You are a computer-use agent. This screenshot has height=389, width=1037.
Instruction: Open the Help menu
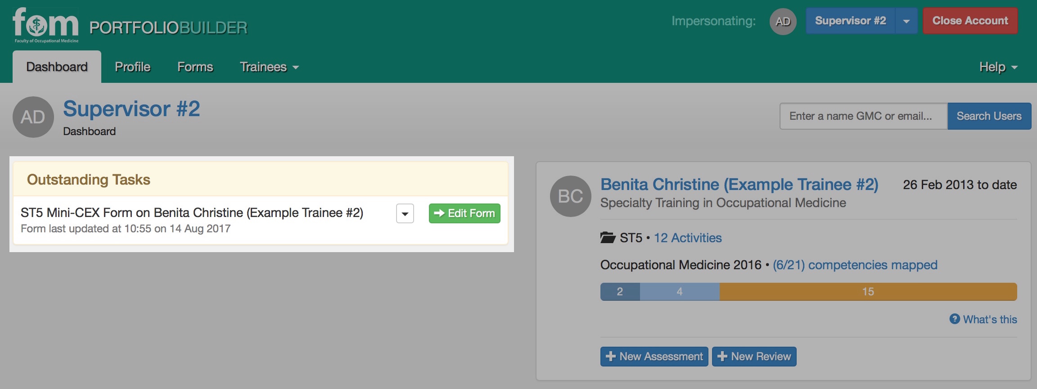point(998,67)
